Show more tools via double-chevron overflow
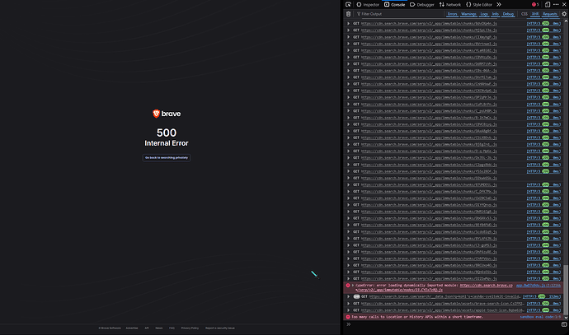 tap(499, 4)
